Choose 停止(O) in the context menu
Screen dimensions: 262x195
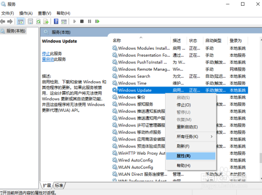tap(191, 105)
